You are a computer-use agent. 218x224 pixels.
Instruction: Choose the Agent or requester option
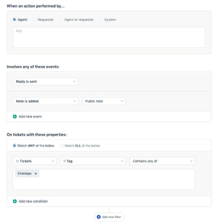(x=61, y=20)
